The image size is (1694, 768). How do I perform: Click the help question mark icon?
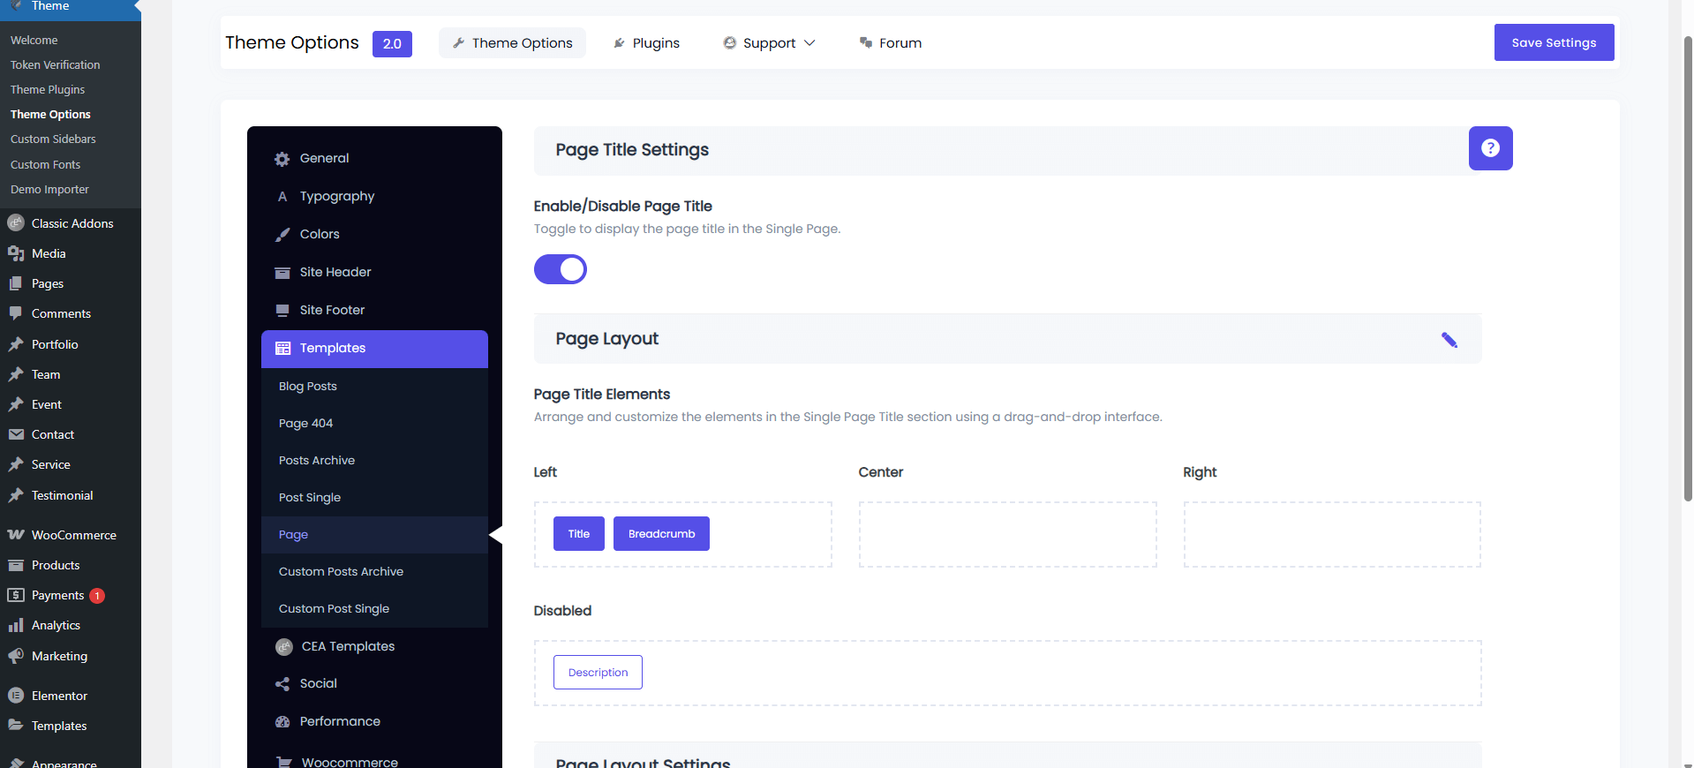coord(1490,148)
